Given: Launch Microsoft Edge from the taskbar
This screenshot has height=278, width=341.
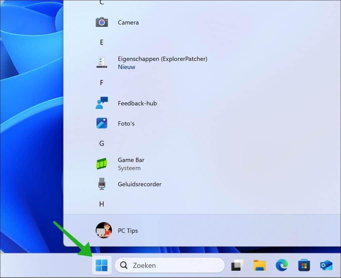Looking at the screenshot, I should pos(282,265).
